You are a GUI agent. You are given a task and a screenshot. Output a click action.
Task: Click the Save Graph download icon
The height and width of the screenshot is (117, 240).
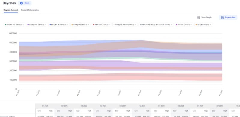pos(199,17)
